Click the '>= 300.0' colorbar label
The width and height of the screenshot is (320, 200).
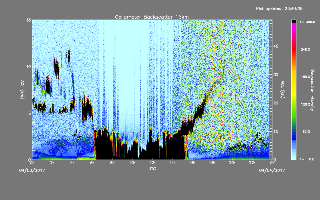(307, 22)
